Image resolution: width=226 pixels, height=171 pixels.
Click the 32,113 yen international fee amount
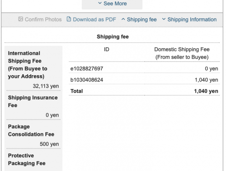pyautogui.click(x=46, y=86)
